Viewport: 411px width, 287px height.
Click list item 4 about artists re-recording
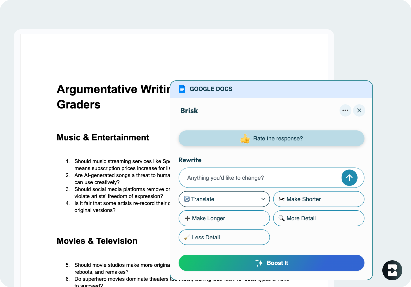[x=118, y=207]
